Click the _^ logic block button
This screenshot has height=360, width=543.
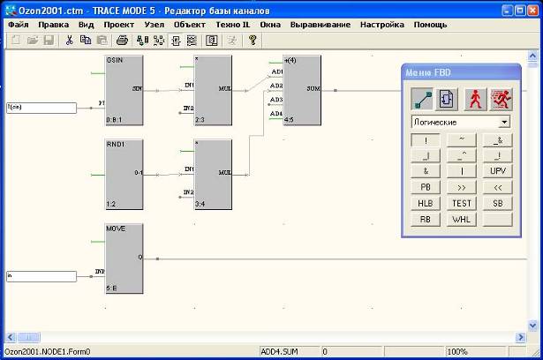(462, 156)
